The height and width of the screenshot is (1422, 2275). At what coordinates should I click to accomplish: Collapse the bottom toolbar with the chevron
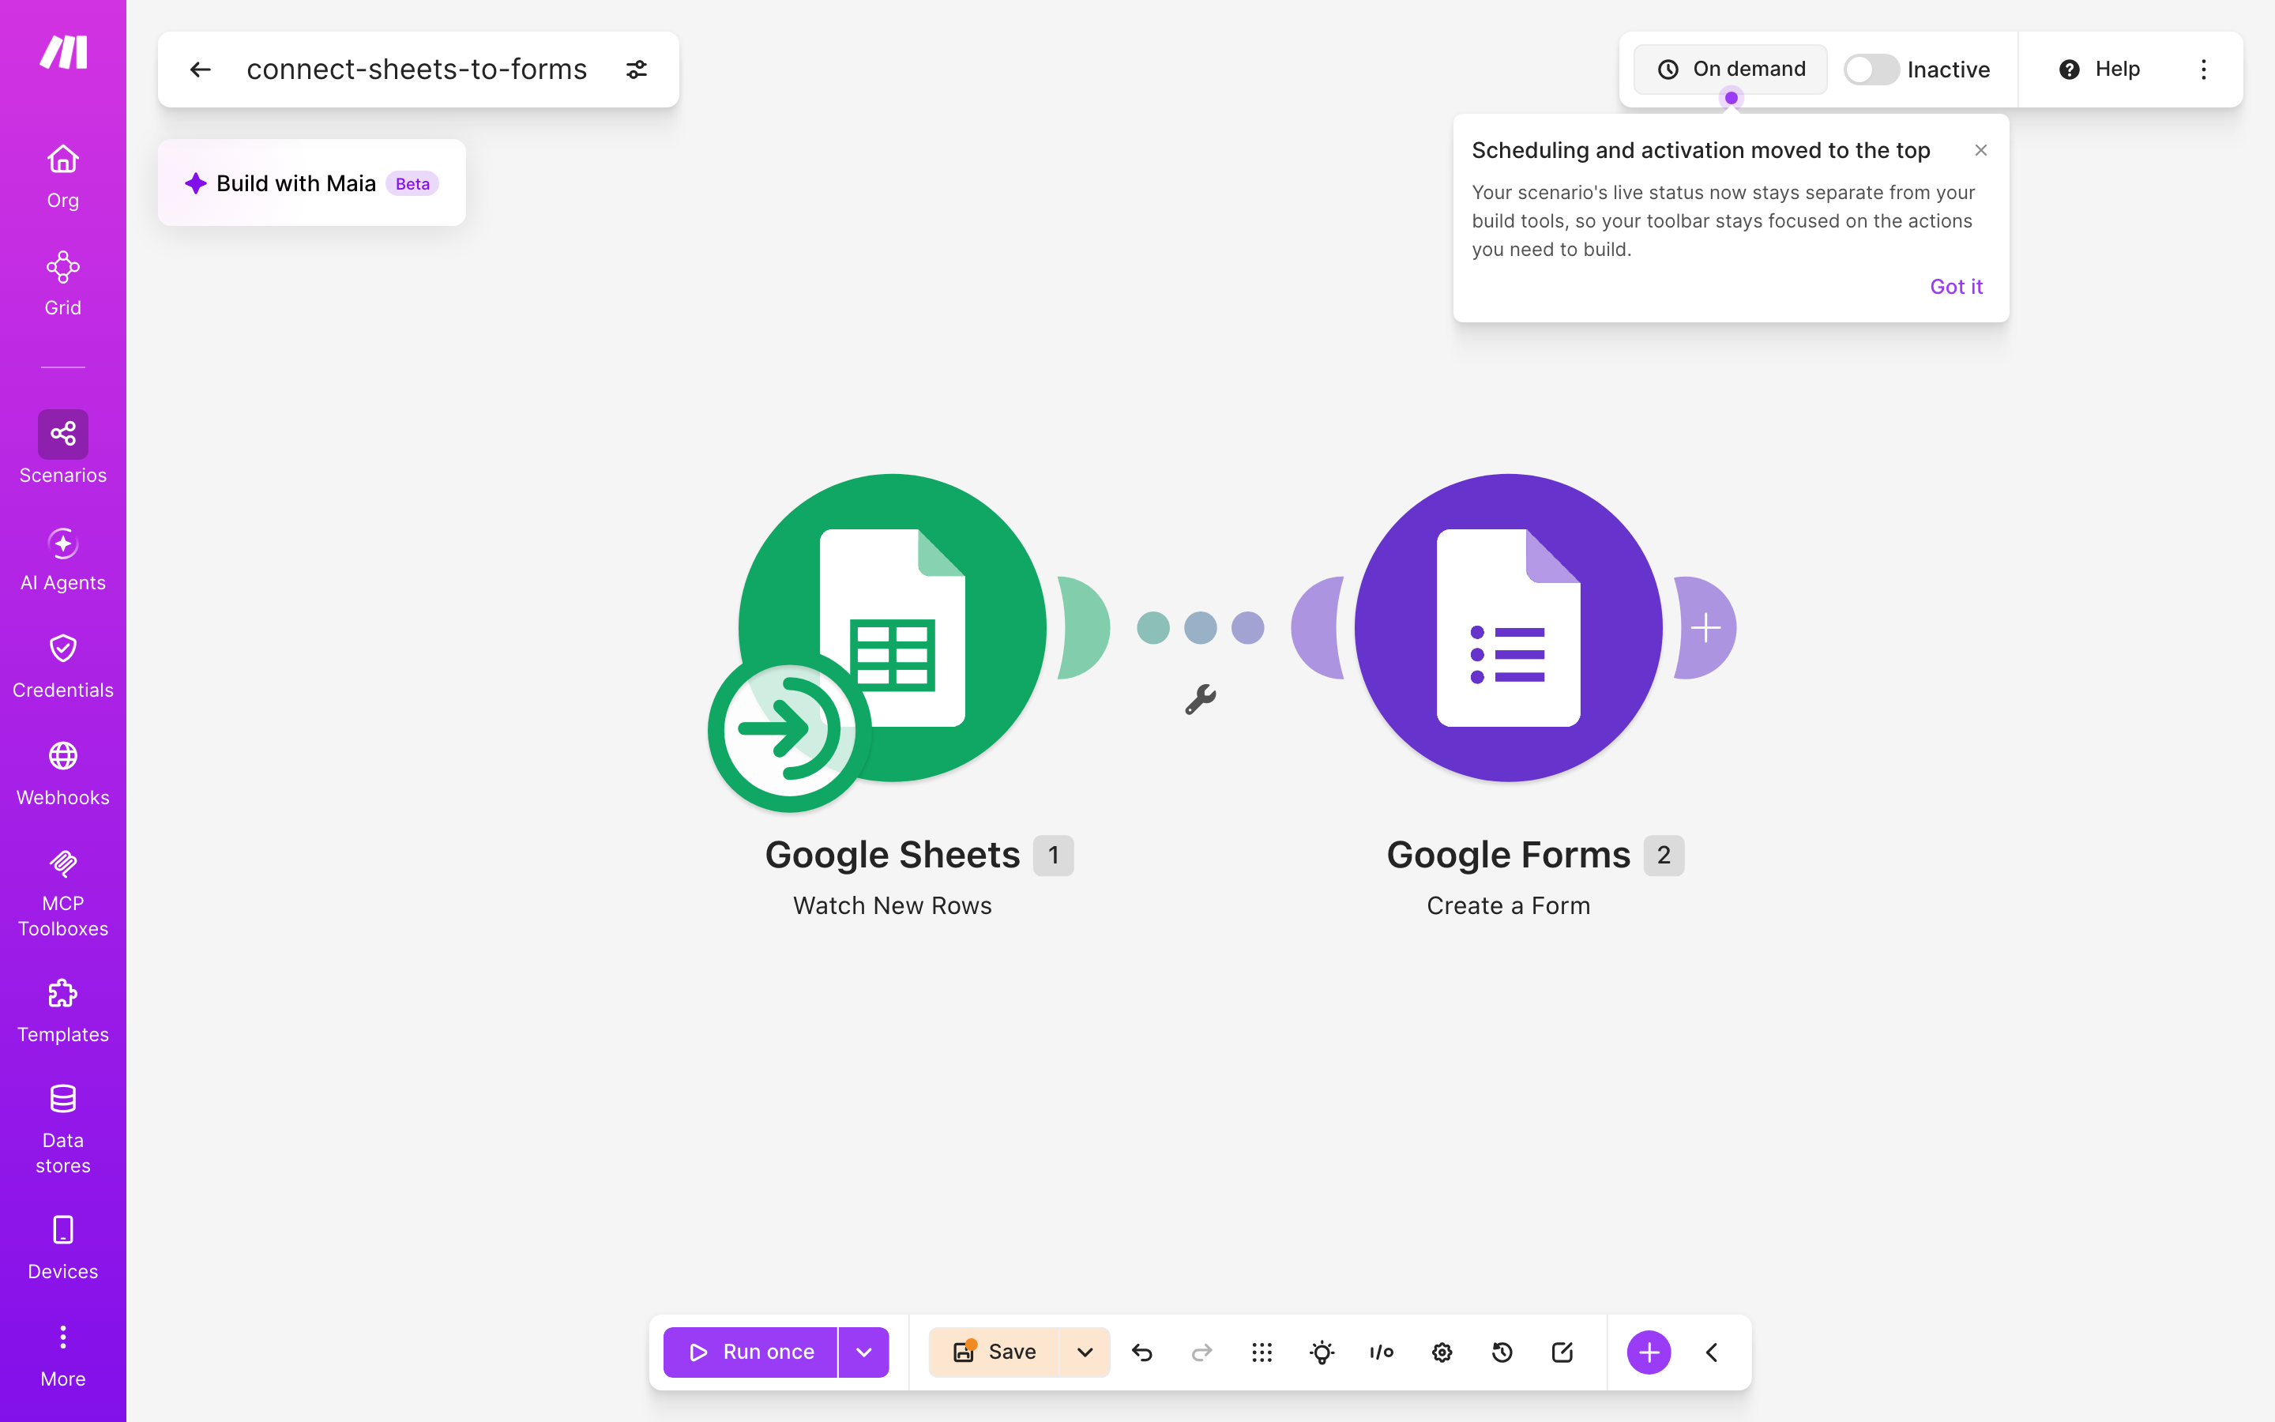[1712, 1352]
